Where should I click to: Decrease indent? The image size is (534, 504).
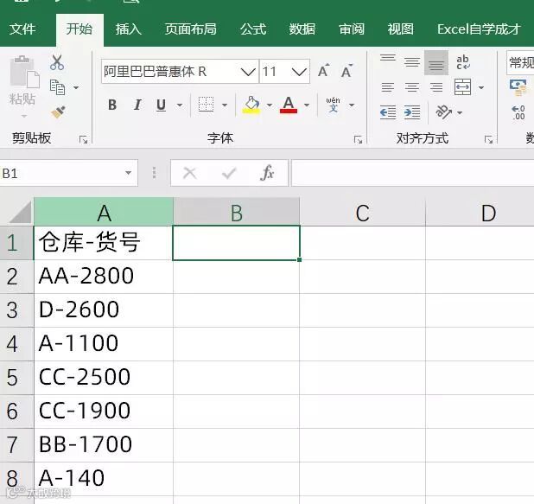tap(388, 112)
